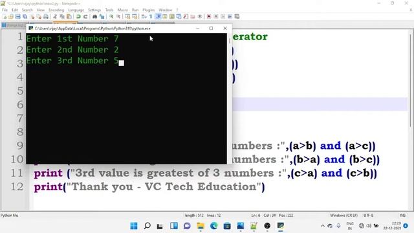Open the Macro menu
Screen dimensions: 414x233
tap(122, 10)
